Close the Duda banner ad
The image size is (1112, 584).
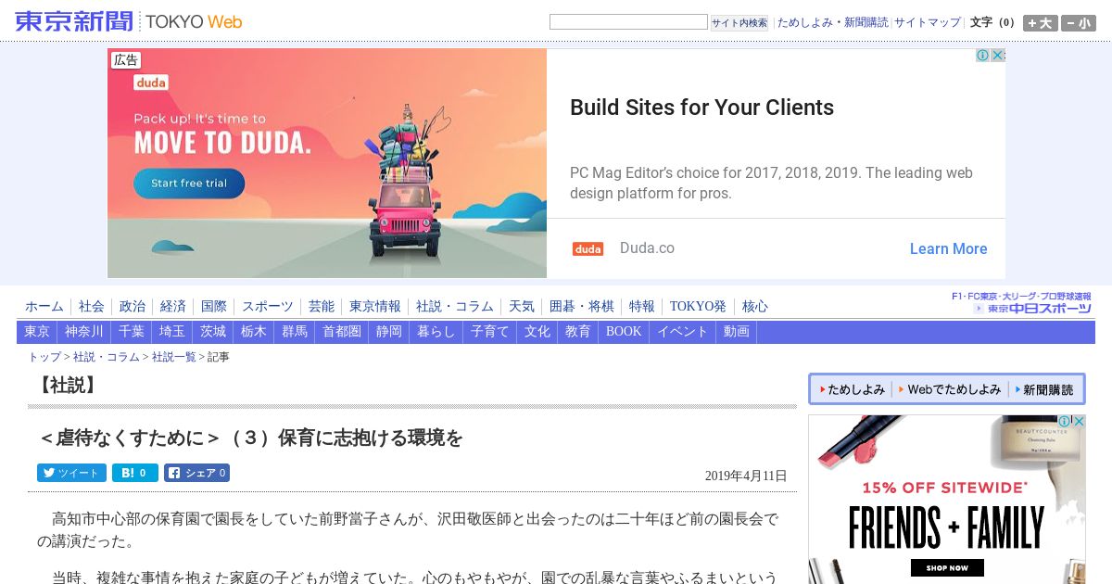tap(998, 56)
